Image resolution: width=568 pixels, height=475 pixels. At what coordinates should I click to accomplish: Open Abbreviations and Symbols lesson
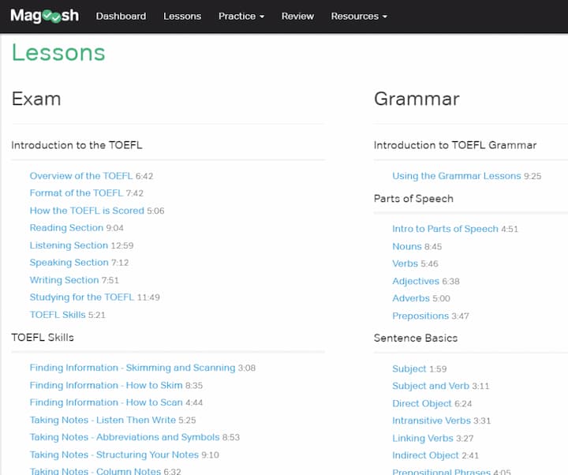coord(125,437)
